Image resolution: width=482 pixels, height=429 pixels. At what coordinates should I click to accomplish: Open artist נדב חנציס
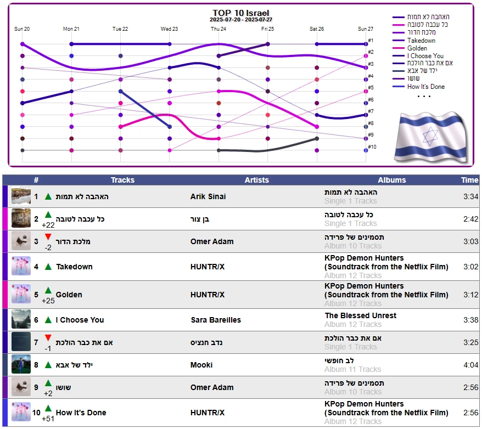(x=206, y=342)
